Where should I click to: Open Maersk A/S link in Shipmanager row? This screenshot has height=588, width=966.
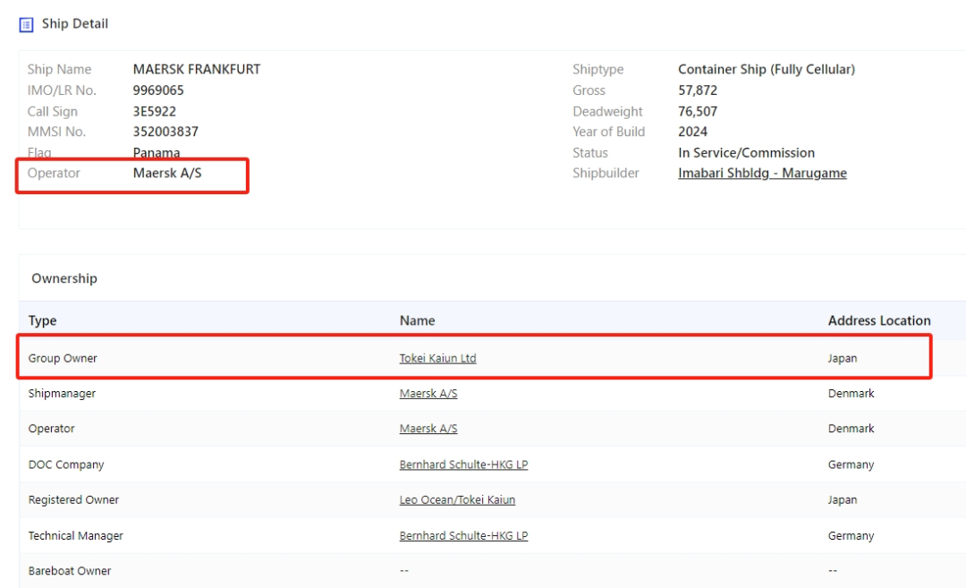tap(428, 393)
